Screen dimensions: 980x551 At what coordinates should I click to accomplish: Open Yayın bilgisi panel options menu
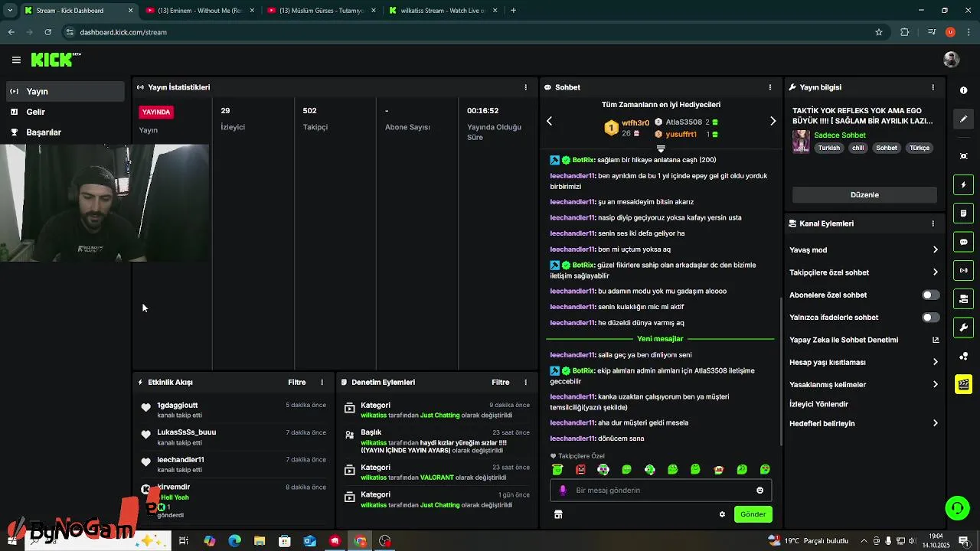pyautogui.click(x=933, y=87)
